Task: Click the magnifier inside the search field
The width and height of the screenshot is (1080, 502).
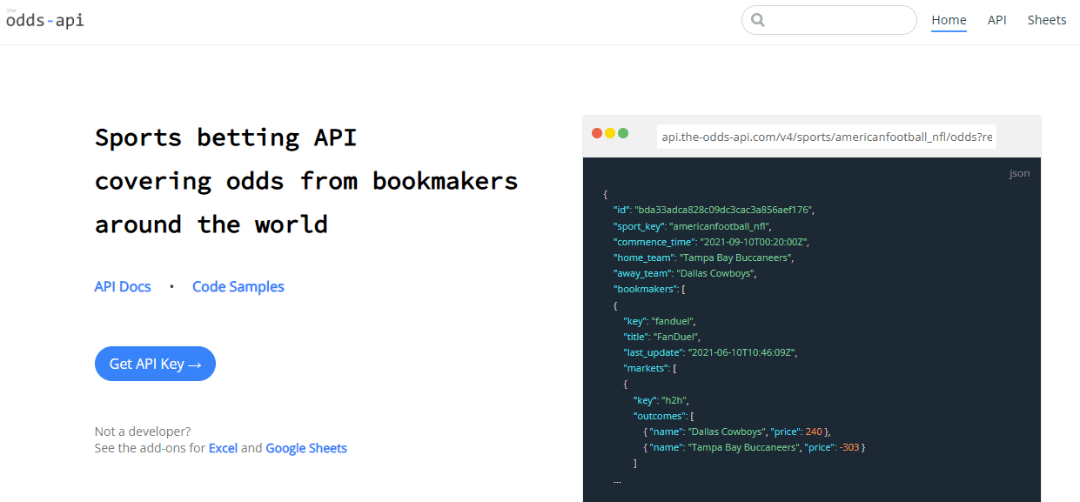Action: tap(757, 19)
